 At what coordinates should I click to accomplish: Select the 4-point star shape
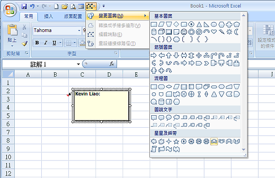pyautogui.click(x=169, y=141)
